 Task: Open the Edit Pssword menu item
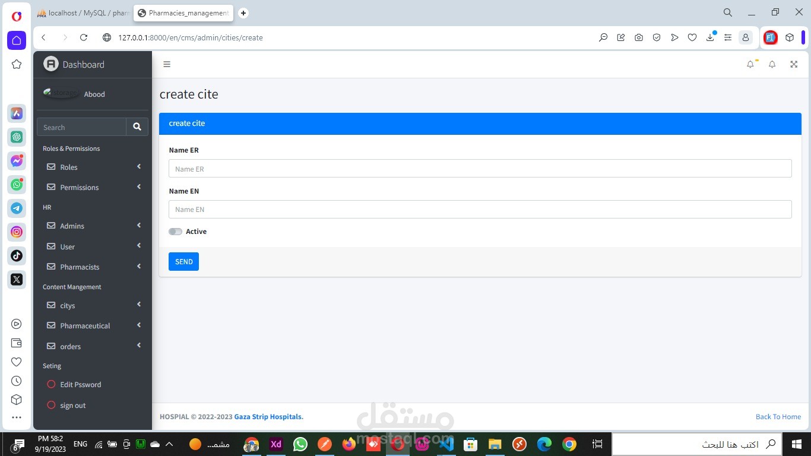tap(93, 385)
